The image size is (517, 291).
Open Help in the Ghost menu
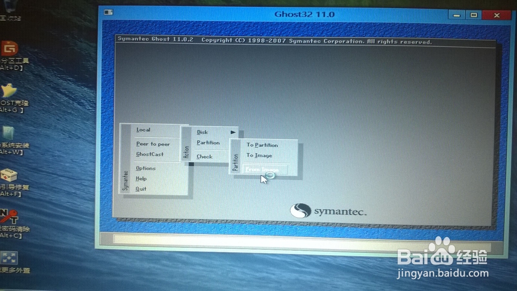[x=141, y=179]
